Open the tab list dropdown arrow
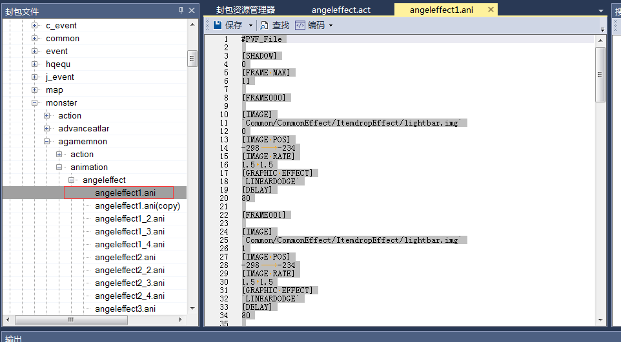Screen dimensions: 621x342 pos(601,10)
